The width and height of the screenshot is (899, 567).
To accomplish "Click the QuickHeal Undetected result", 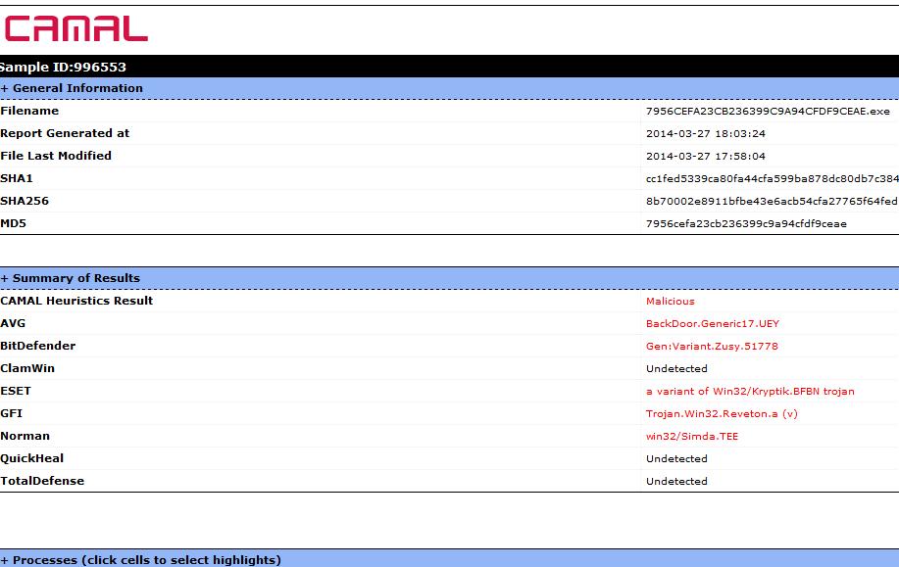I will [x=676, y=459].
